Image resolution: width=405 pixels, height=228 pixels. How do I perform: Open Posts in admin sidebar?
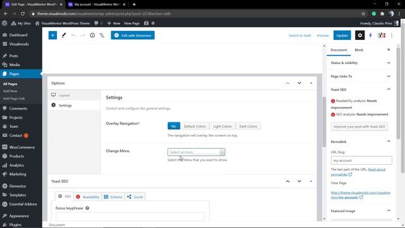pyautogui.click(x=13, y=56)
